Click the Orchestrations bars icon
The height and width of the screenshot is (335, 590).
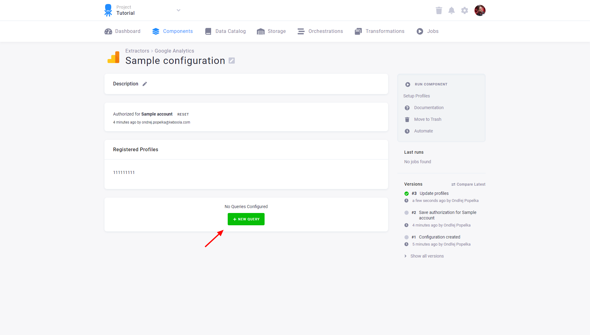[x=301, y=31]
